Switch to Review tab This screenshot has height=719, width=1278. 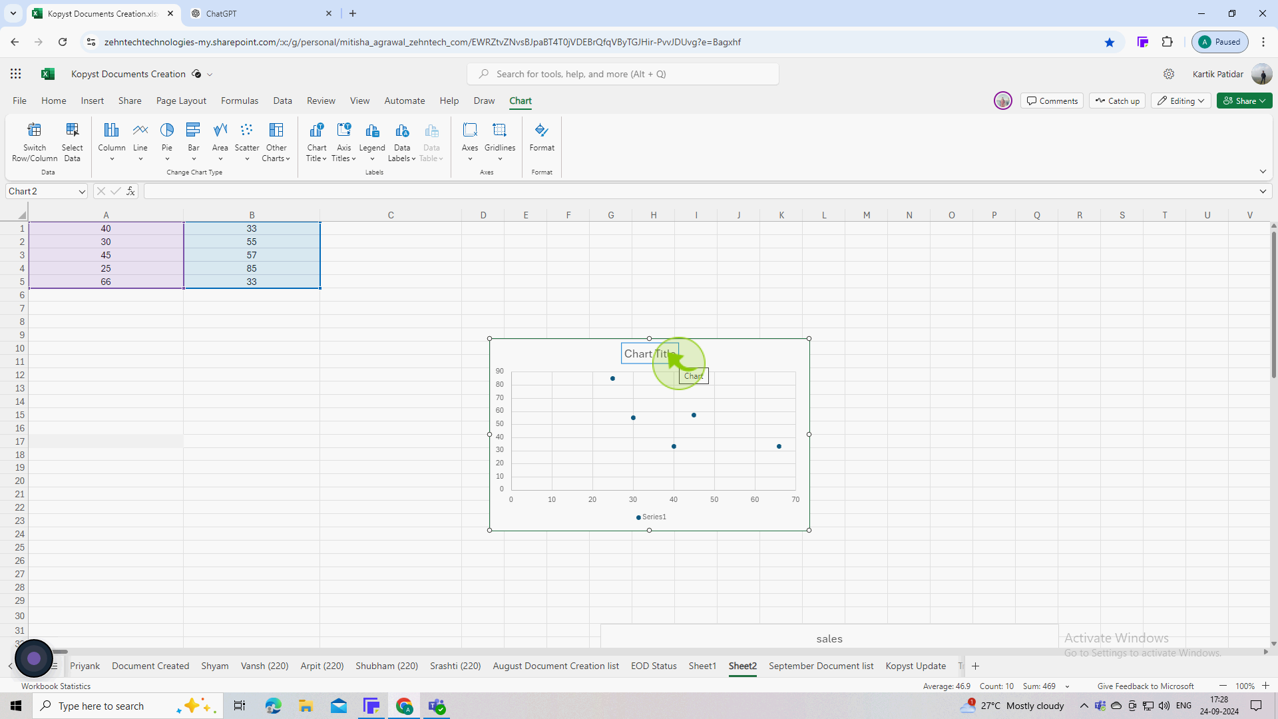(x=321, y=101)
